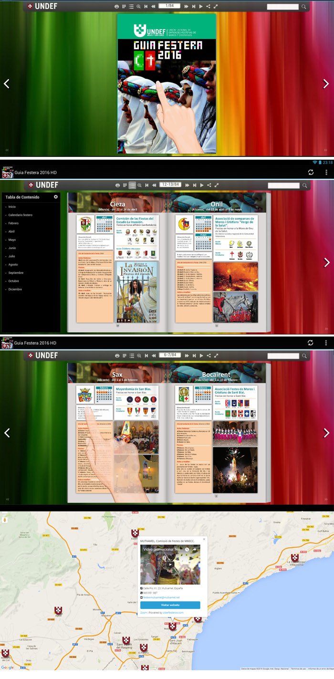Flip forward using right arrow beside Onil page
Image resolution: width=334 pixels, height=679 pixels.
pyautogui.click(x=326, y=262)
